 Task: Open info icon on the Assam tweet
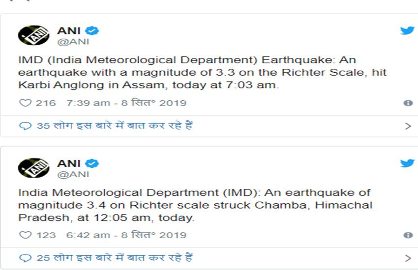pyautogui.click(x=408, y=103)
